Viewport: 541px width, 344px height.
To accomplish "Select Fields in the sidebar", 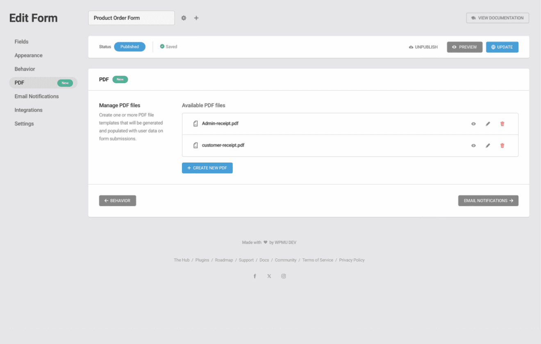I will click(x=22, y=41).
